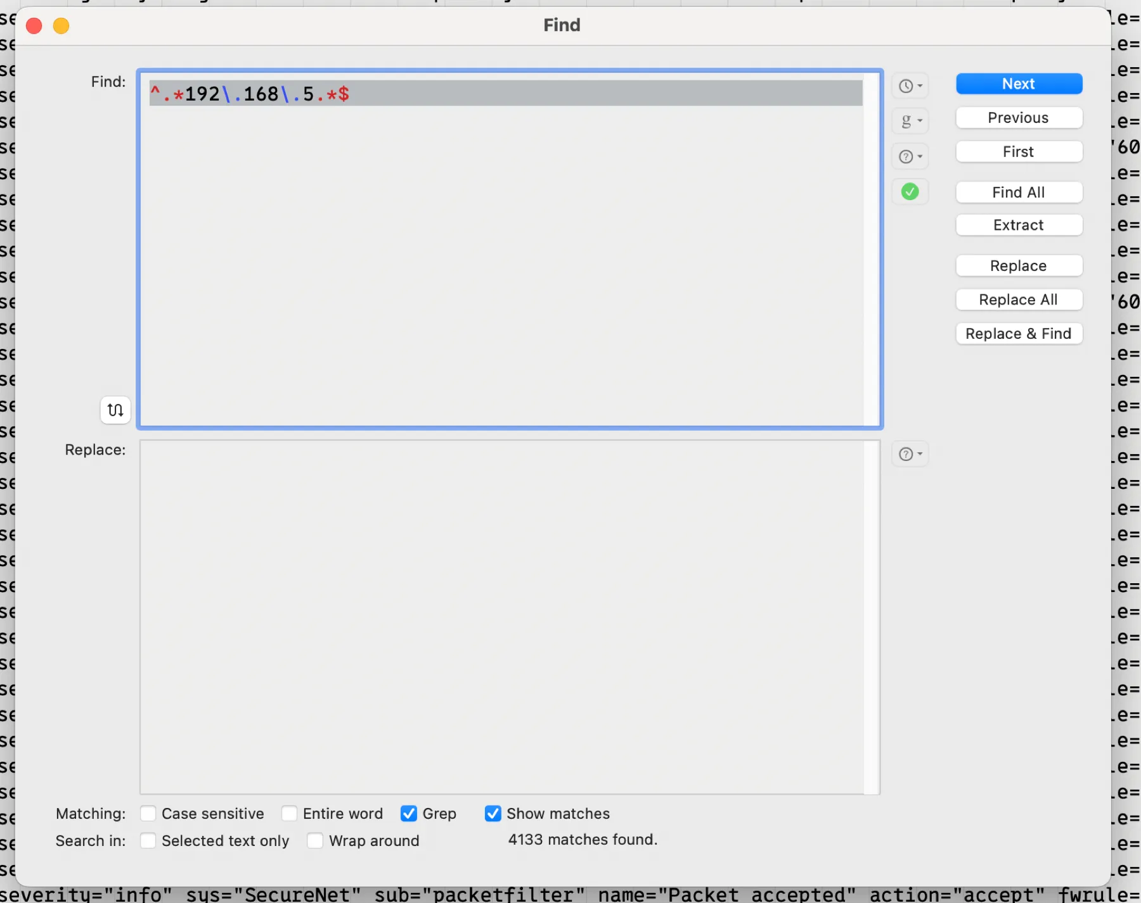Click the Next button
The width and height of the screenshot is (1141, 903).
(x=1018, y=83)
